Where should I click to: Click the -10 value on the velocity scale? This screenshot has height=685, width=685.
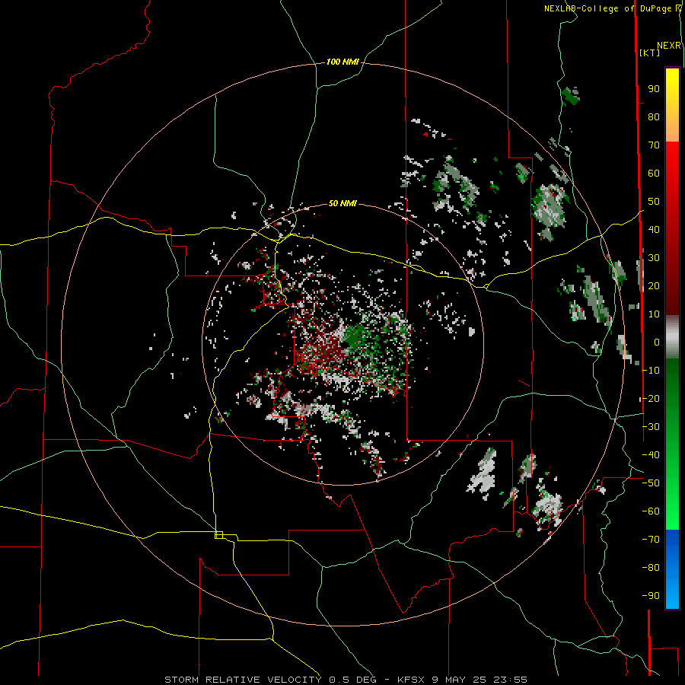pyautogui.click(x=651, y=371)
